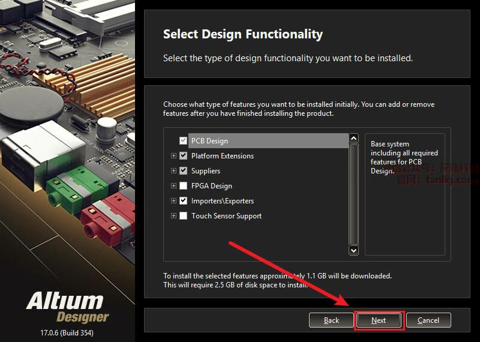The height and width of the screenshot is (342, 480).
Task: Click the 17.0.6 (Build 354) version text
Action: pyautogui.click(x=67, y=332)
